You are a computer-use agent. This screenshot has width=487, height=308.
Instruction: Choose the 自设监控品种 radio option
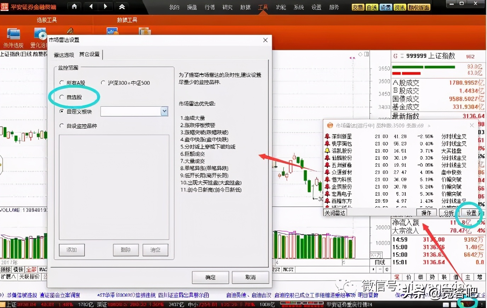coord(62,126)
